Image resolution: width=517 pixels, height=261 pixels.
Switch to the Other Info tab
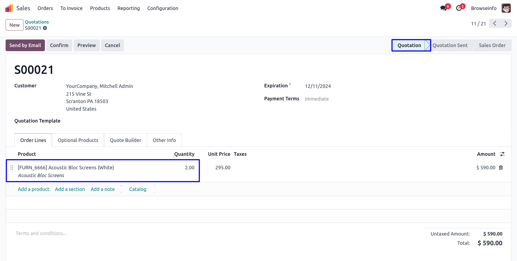pos(164,140)
